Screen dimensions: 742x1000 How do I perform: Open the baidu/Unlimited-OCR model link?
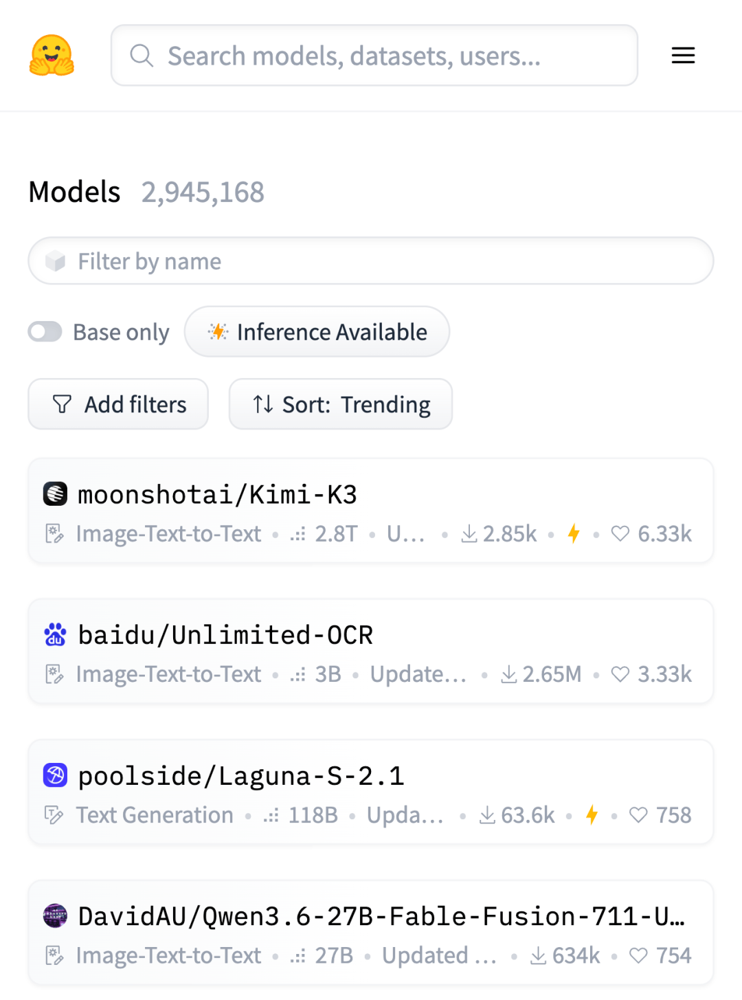click(225, 635)
